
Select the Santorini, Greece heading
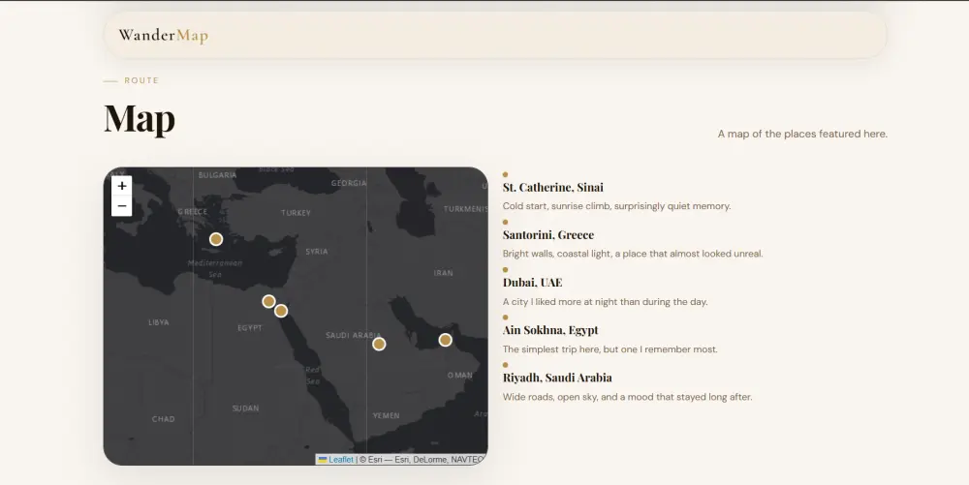tap(548, 234)
